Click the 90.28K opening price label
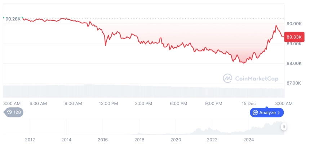310x144 pixels. point(13,19)
